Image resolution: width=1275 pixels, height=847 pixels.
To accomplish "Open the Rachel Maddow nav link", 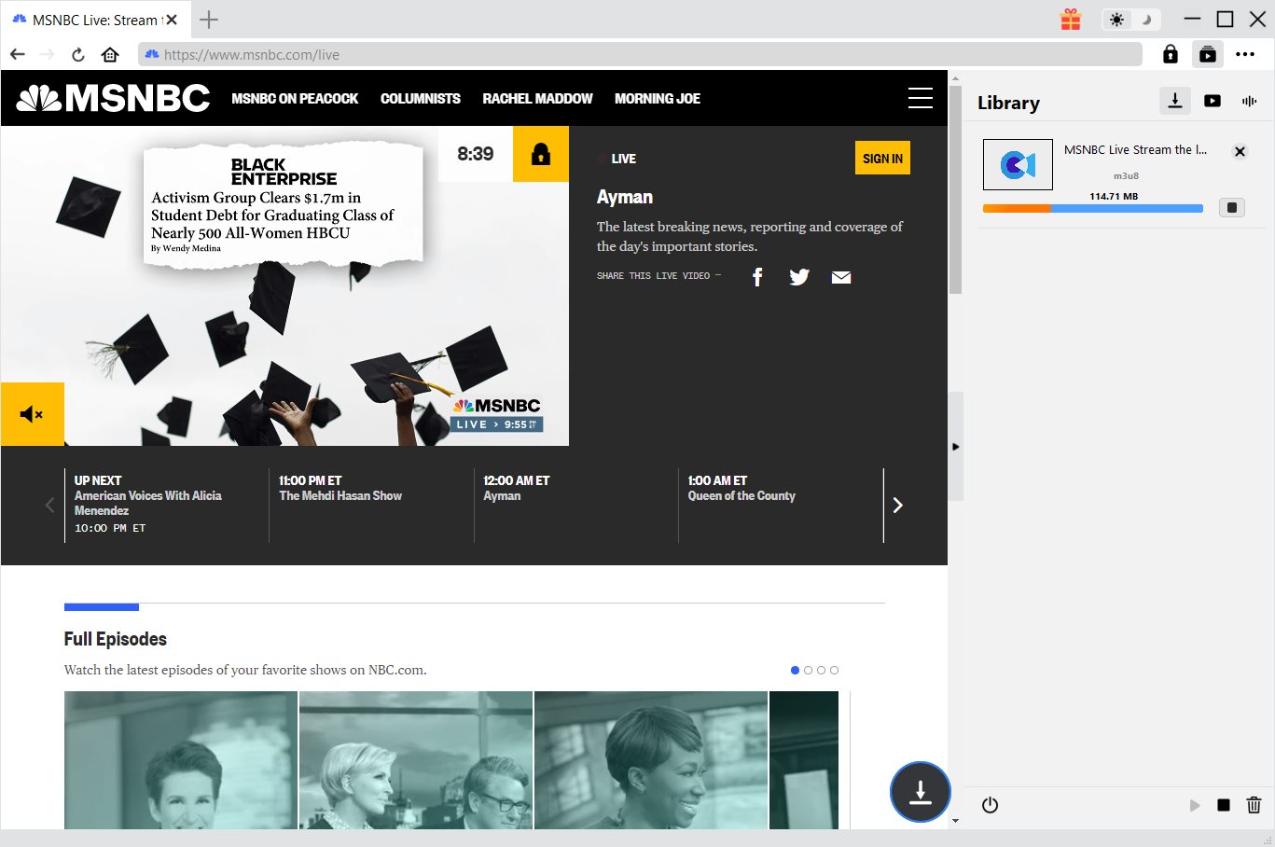I will 537,99.
